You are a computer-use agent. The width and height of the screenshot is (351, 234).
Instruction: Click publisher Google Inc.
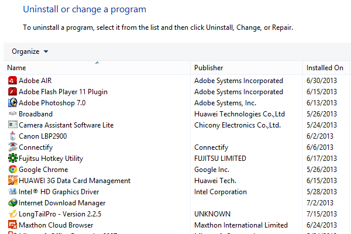pyautogui.click(x=212, y=170)
